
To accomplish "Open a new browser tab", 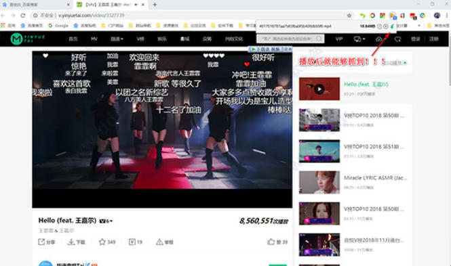I will pyautogui.click(x=155, y=5).
